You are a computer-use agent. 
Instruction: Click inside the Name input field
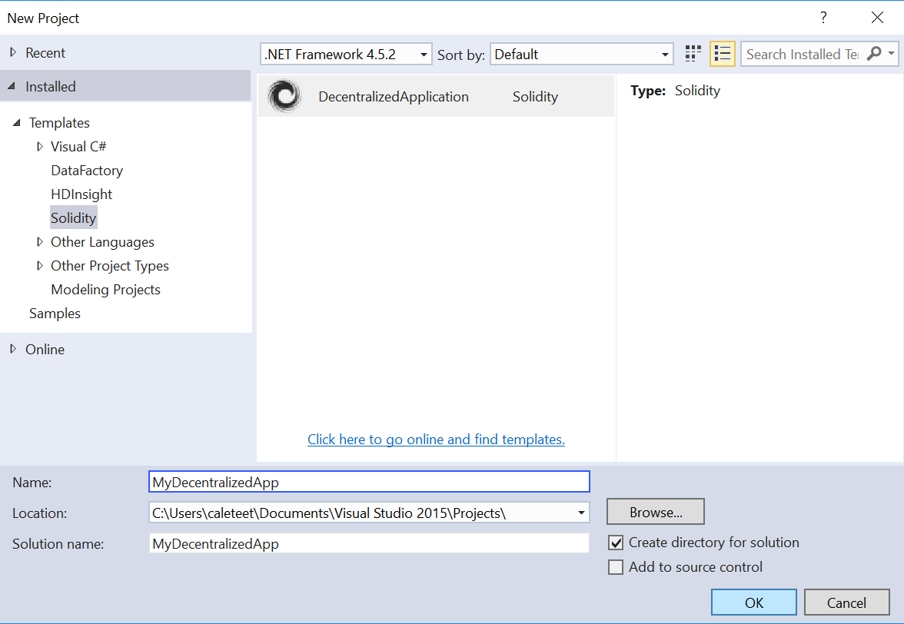coord(369,481)
